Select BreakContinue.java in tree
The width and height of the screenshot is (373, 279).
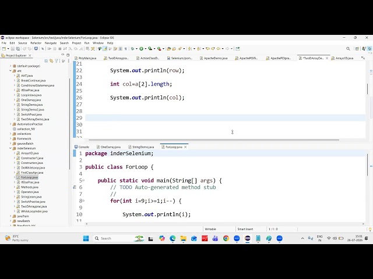coord(33,81)
